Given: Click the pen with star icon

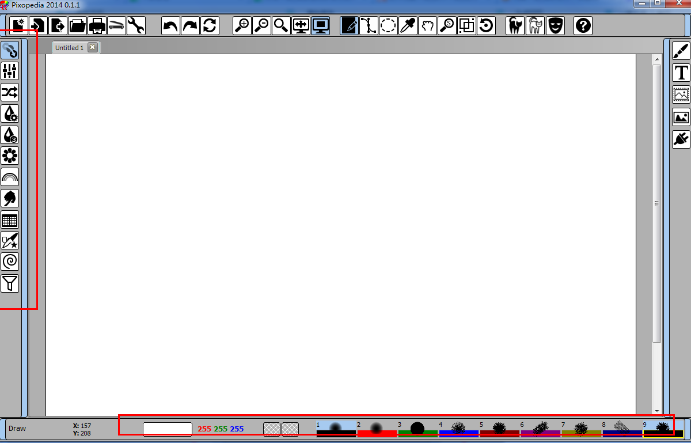Looking at the screenshot, I should pyautogui.click(x=10, y=241).
